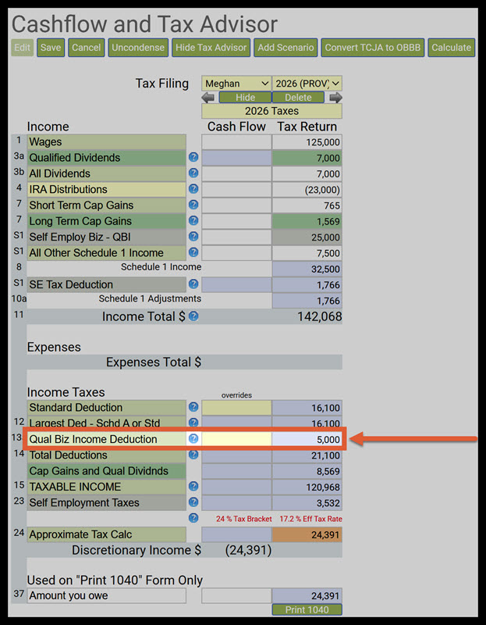
Task: Expand the 2026 (PROV) year dropdown
Action: coord(307,84)
